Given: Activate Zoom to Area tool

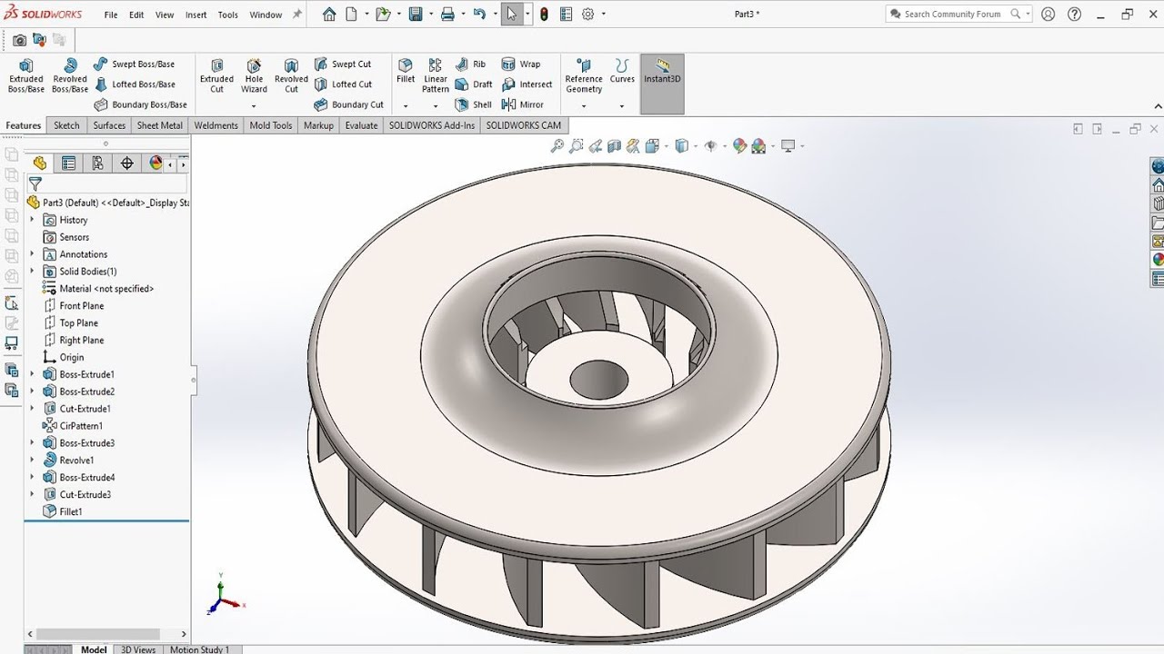Looking at the screenshot, I should (576, 145).
